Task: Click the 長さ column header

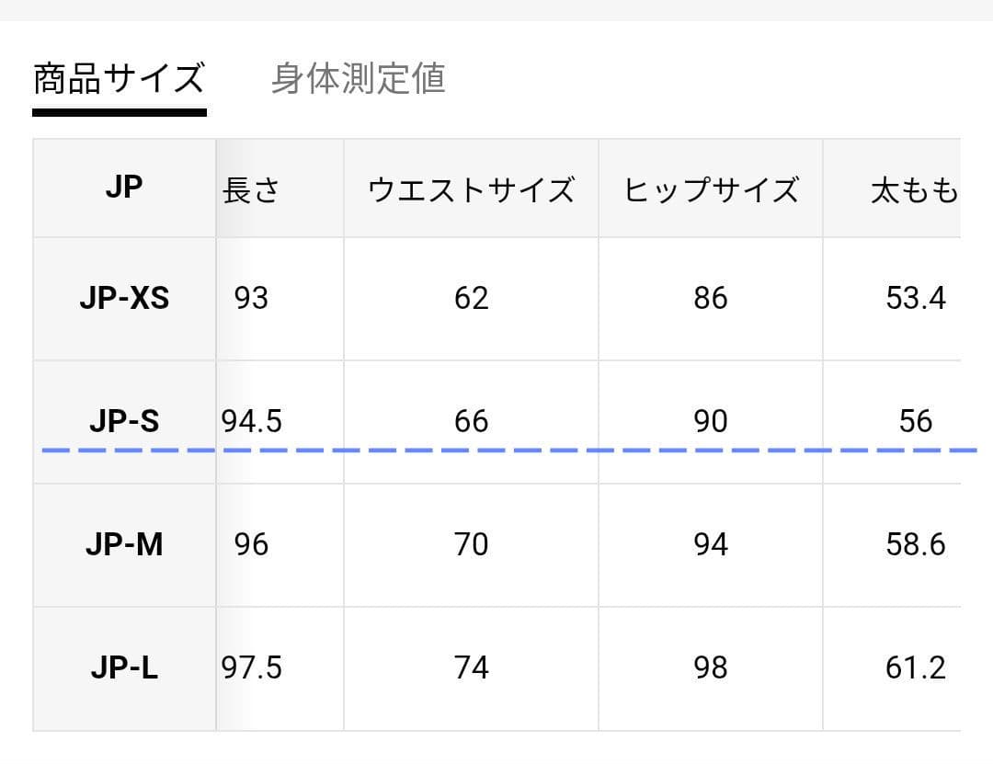Action: click(x=251, y=190)
